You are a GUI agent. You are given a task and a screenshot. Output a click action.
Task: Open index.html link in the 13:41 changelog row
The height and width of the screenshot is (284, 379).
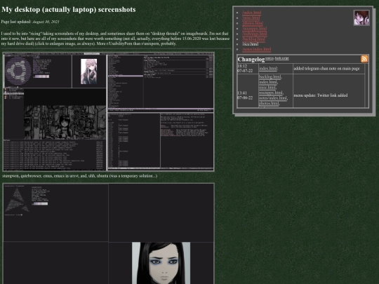click(268, 82)
